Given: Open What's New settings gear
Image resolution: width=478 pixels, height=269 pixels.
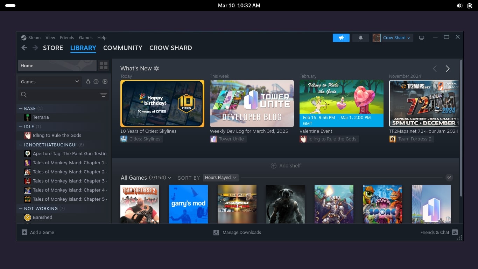Looking at the screenshot, I should (x=156, y=68).
